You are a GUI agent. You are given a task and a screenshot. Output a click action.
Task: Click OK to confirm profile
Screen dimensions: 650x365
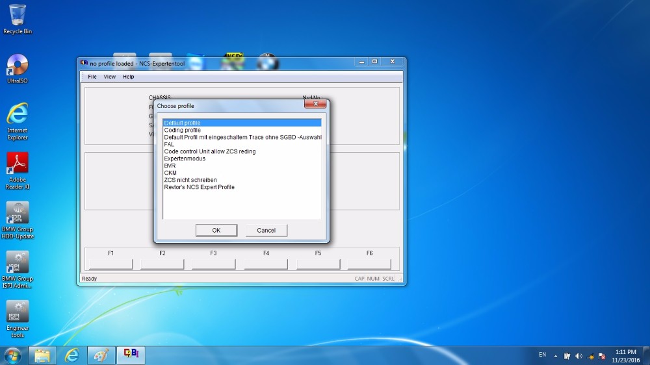216,231
